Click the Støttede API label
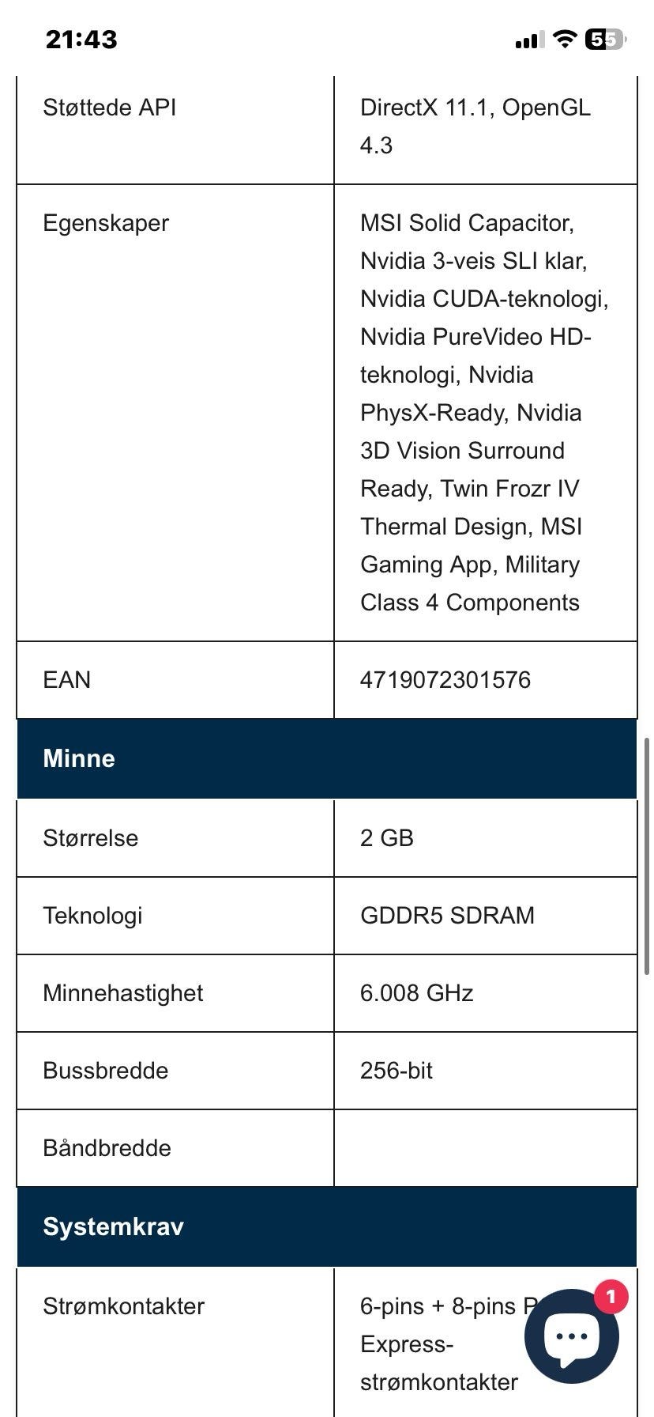This screenshot has height=1417, width=654. coord(110,108)
